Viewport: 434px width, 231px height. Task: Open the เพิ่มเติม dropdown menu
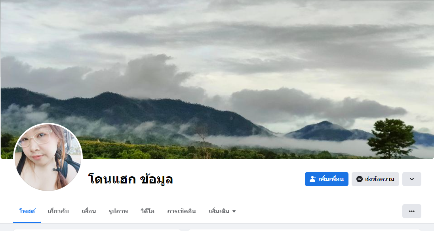pyautogui.click(x=222, y=211)
